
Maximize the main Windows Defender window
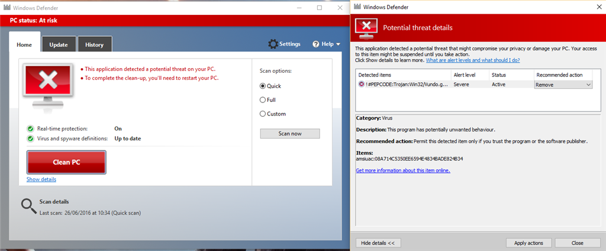(x=319, y=7)
